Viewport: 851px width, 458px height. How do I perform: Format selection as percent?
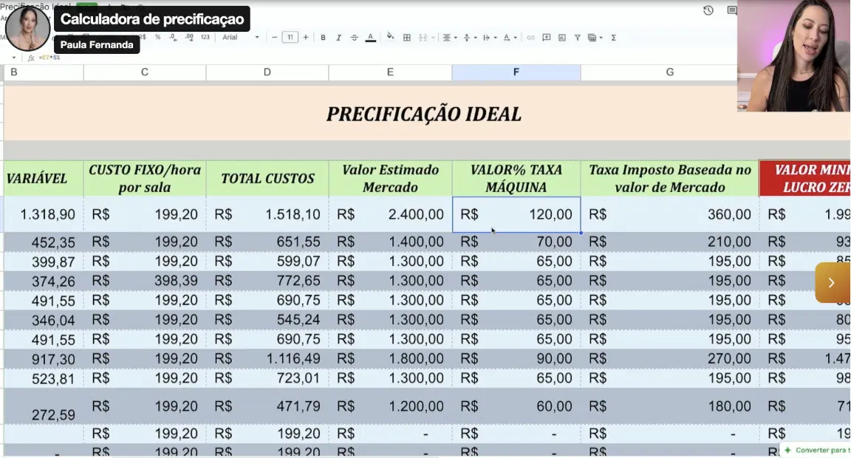click(x=157, y=38)
